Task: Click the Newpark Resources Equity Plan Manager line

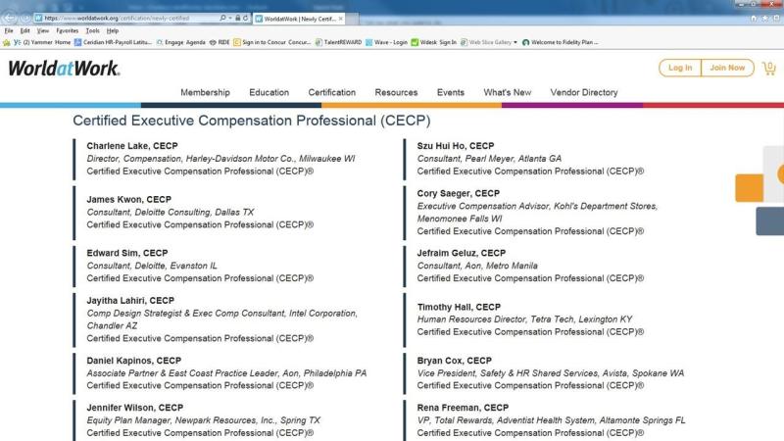Action: [x=204, y=420]
